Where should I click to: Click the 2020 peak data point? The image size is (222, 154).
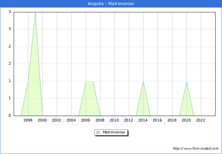[186, 81]
